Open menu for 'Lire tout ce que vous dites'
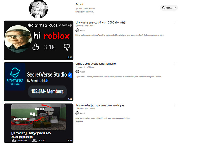 (x=175, y=22)
